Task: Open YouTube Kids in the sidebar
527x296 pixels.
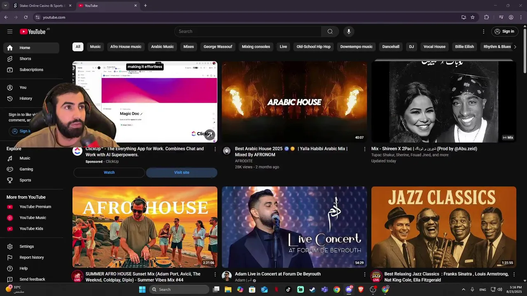Action: (31, 229)
